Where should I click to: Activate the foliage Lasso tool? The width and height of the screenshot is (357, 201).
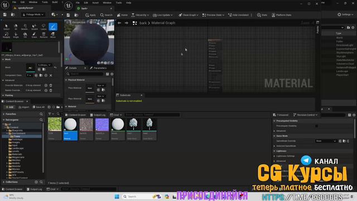tap(44, 27)
